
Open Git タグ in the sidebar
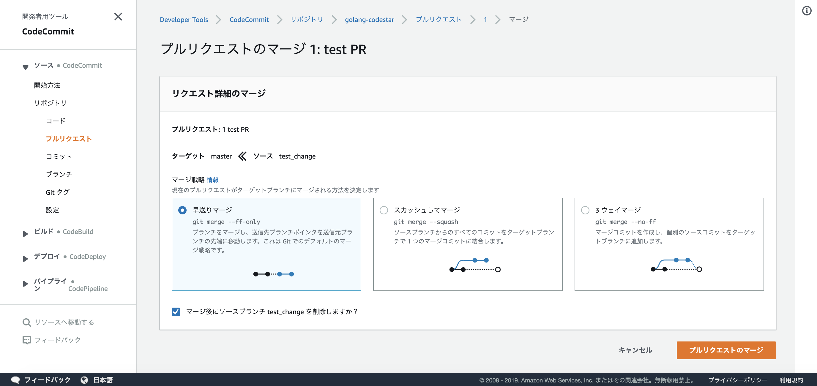pos(57,192)
